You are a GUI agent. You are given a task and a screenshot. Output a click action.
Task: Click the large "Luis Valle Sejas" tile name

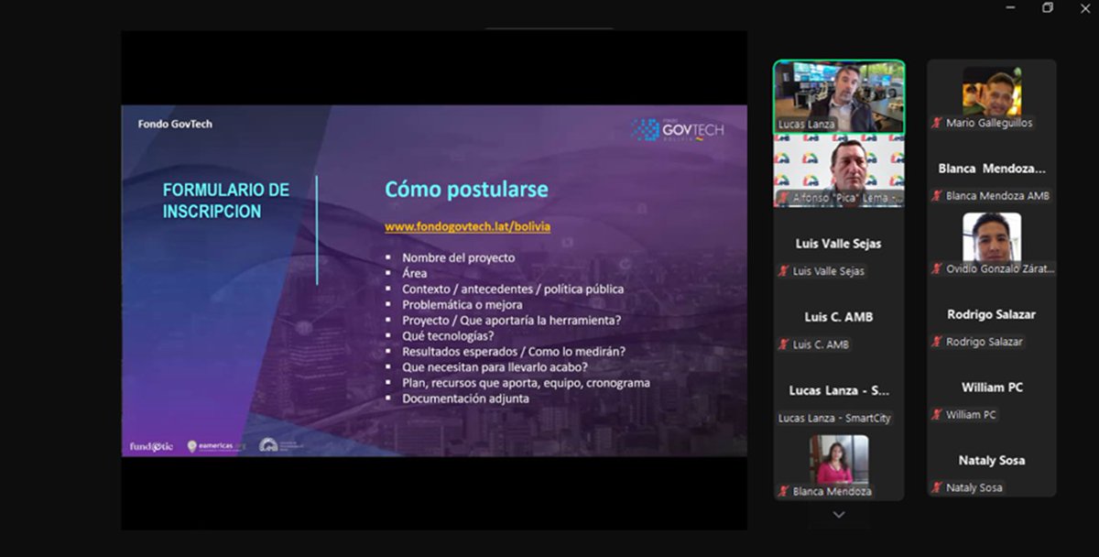coord(839,244)
